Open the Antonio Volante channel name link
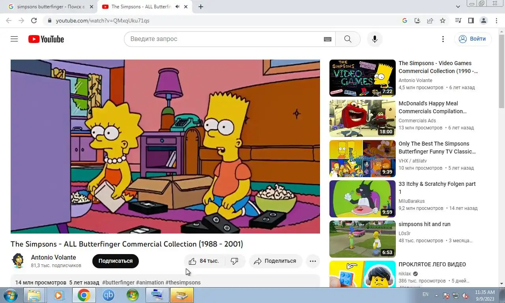Viewport: 505px width, 303px height. point(54,257)
